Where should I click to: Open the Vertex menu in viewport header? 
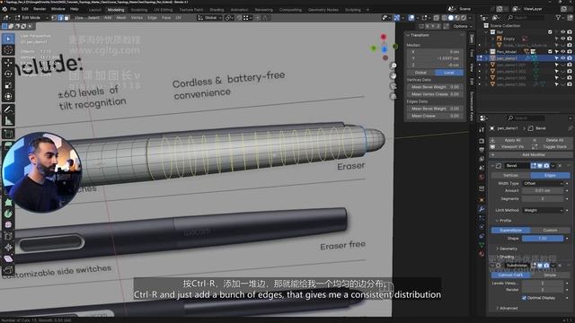[137, 18]
